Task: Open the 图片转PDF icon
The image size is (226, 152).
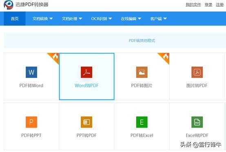Action: (197, 72)
